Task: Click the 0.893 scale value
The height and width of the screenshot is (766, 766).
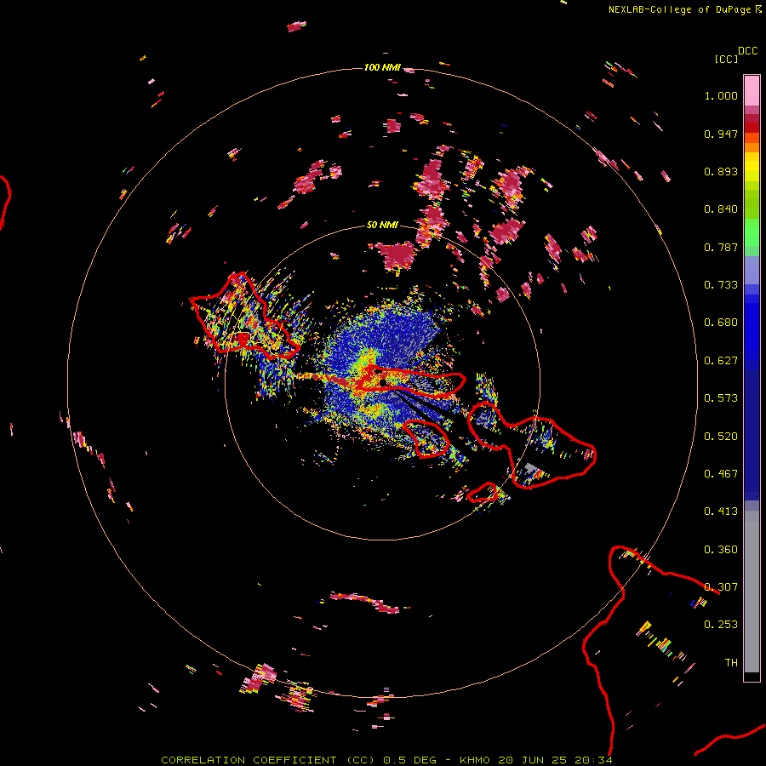Action: pos(721,171)
